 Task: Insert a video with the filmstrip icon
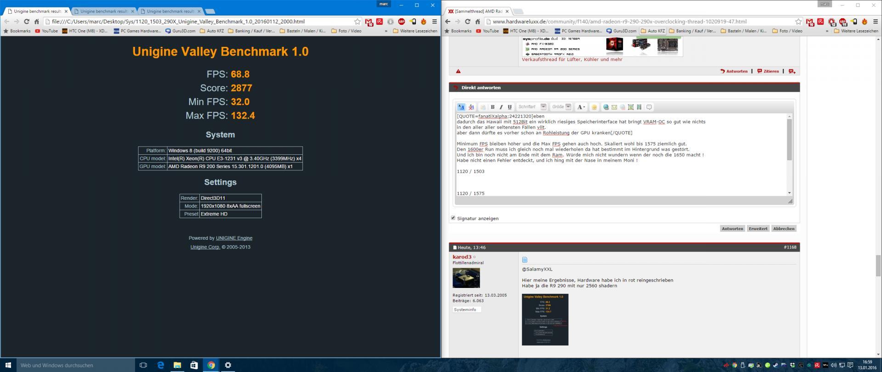[x=639, y=107]
